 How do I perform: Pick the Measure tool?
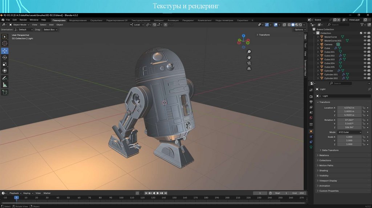tap(5, 85)
